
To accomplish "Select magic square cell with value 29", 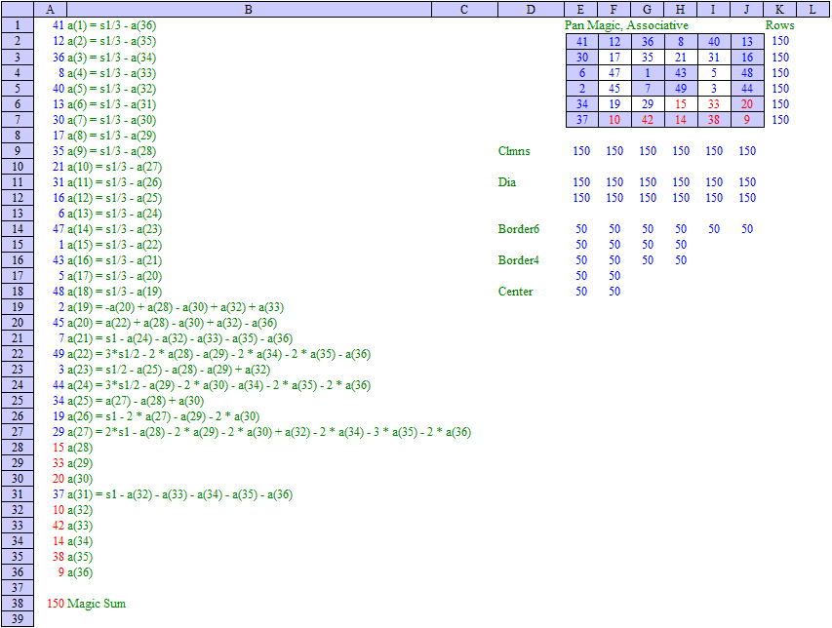I will pyautogui.click(x=648, y=104).
